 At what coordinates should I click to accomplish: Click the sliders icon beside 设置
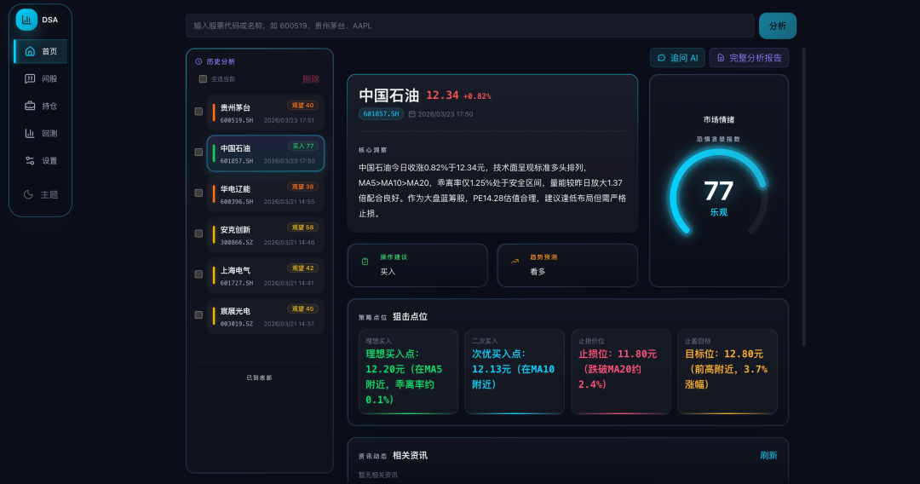point(30,161)
